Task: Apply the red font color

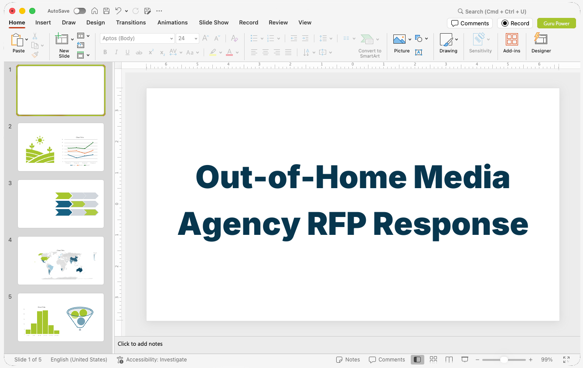Action: [x=229, y=52]
